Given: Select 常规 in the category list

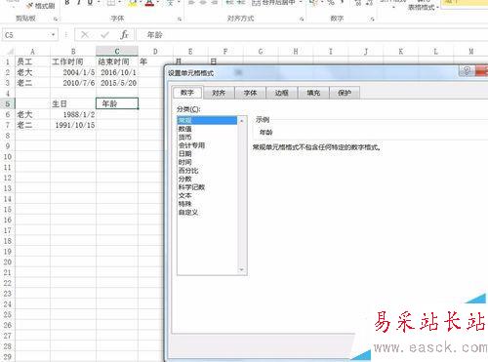Looking at the screenshot, I should [x=207, y=120].
